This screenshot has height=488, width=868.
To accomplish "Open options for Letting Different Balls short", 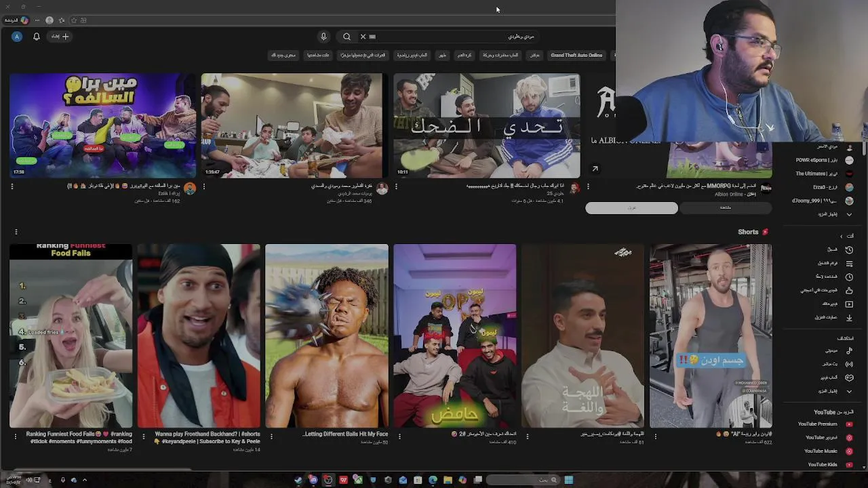I will click(x=271, y=436).
